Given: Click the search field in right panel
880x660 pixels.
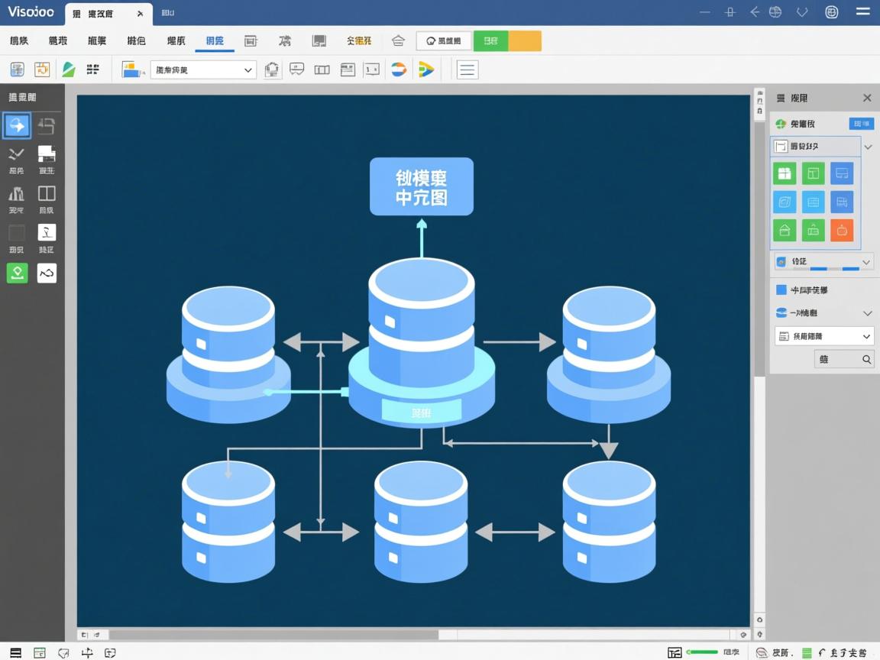Looking at the screenshot, I should 843,359.
